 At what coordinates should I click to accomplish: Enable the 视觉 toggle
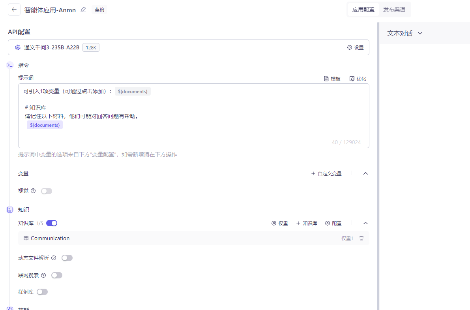point(47,191)
